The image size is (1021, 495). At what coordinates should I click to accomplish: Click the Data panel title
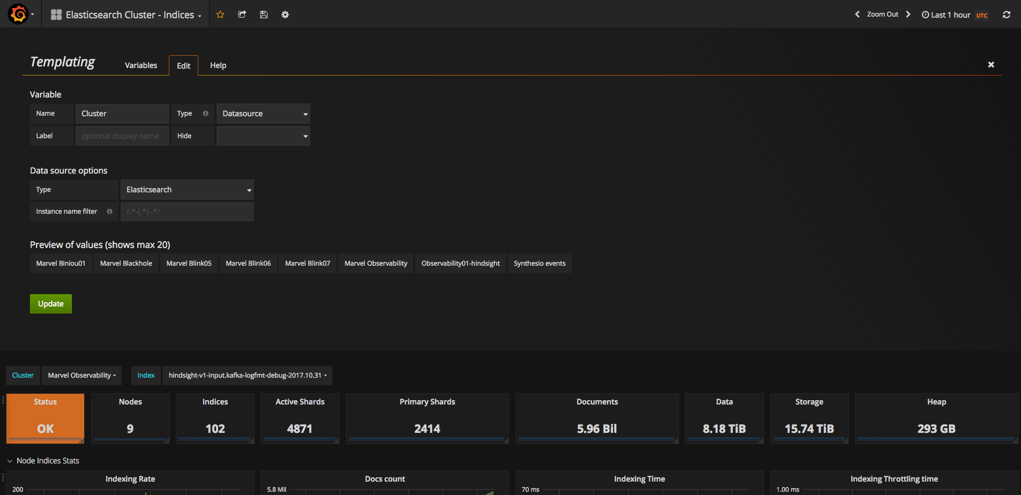coord(724,402)
